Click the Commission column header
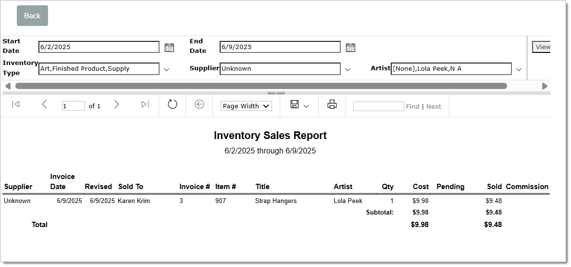The width and height of the screenshot is (571, 267). tap(527, 187)
